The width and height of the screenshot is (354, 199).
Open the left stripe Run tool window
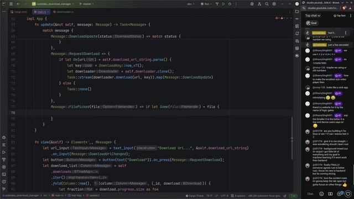click(4, 152)
